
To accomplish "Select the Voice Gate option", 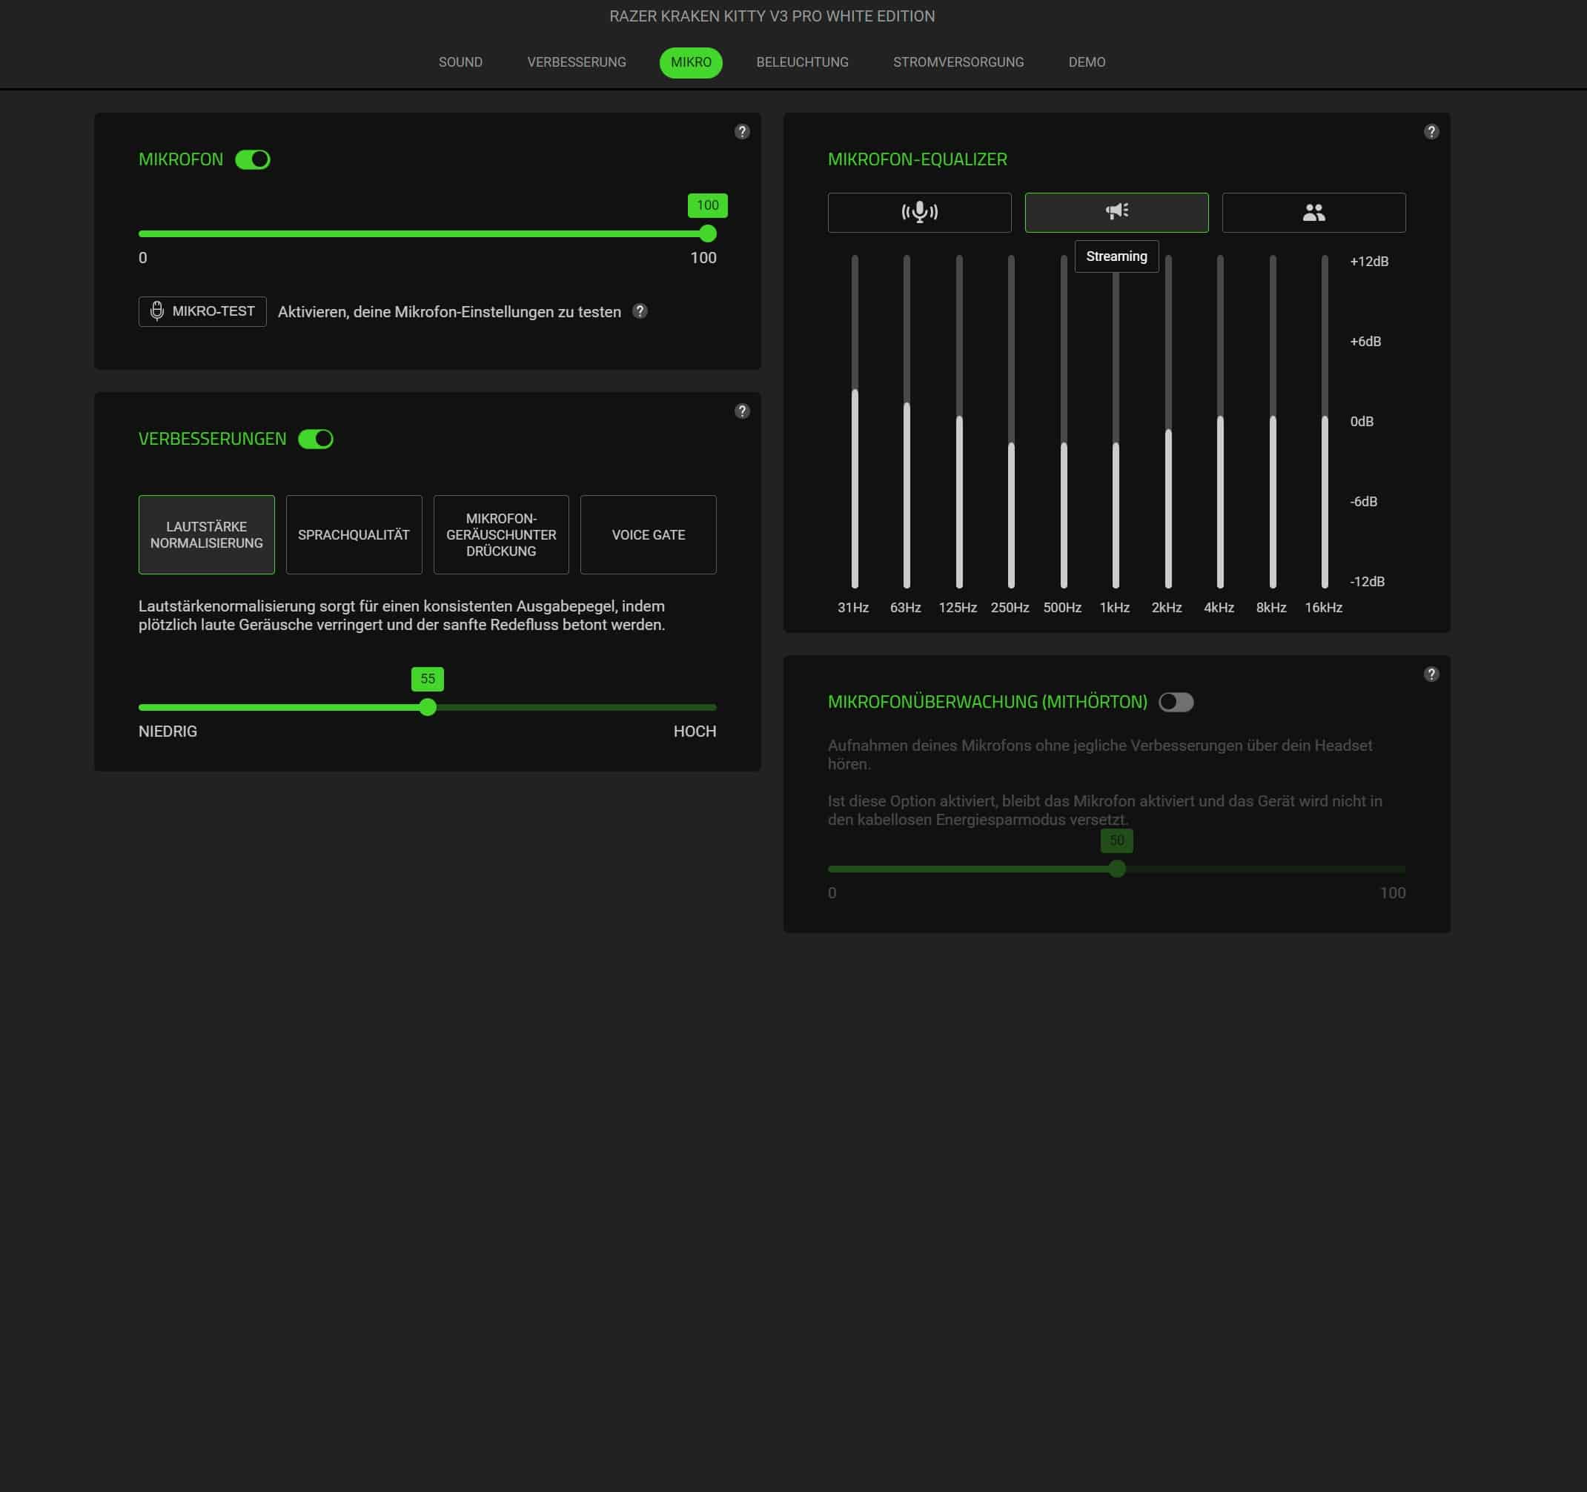I will [x=647, y=535].
